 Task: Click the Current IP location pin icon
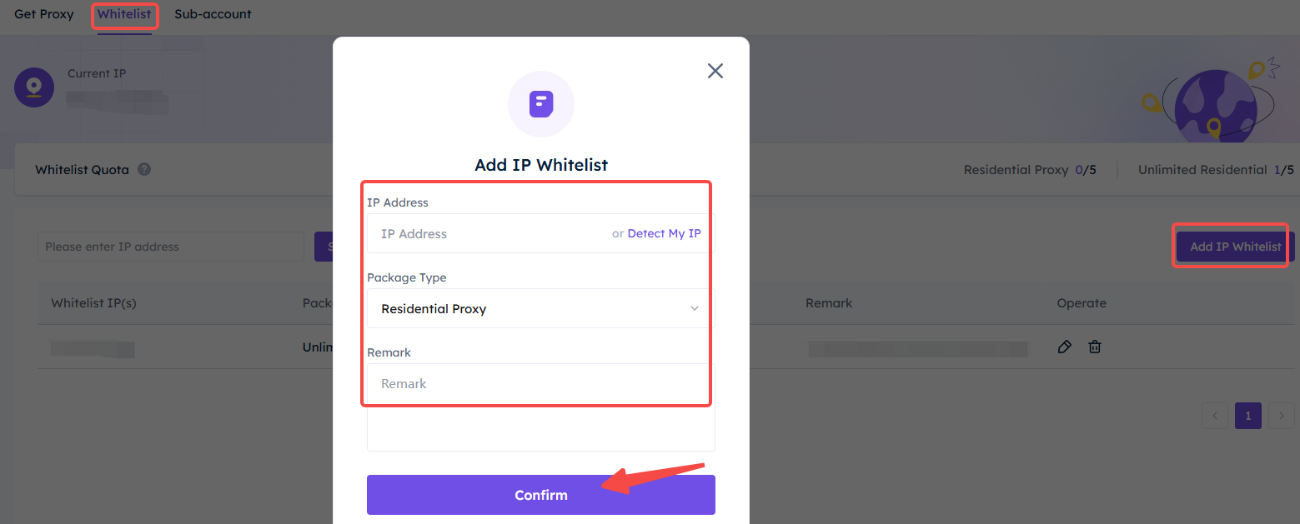[x=34, y=87]
